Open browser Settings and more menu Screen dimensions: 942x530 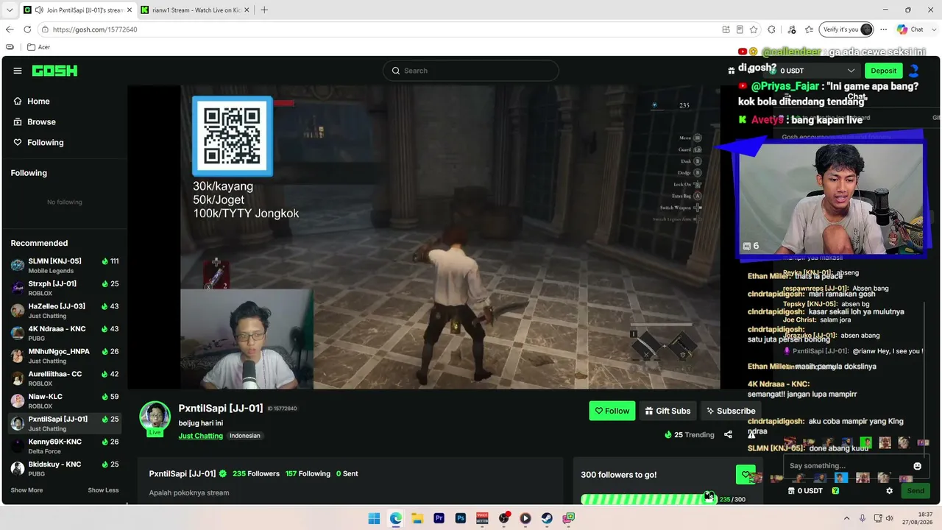(884, 29)
